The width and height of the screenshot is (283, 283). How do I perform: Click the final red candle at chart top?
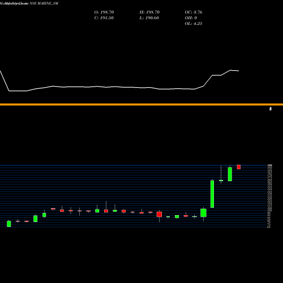239,167
